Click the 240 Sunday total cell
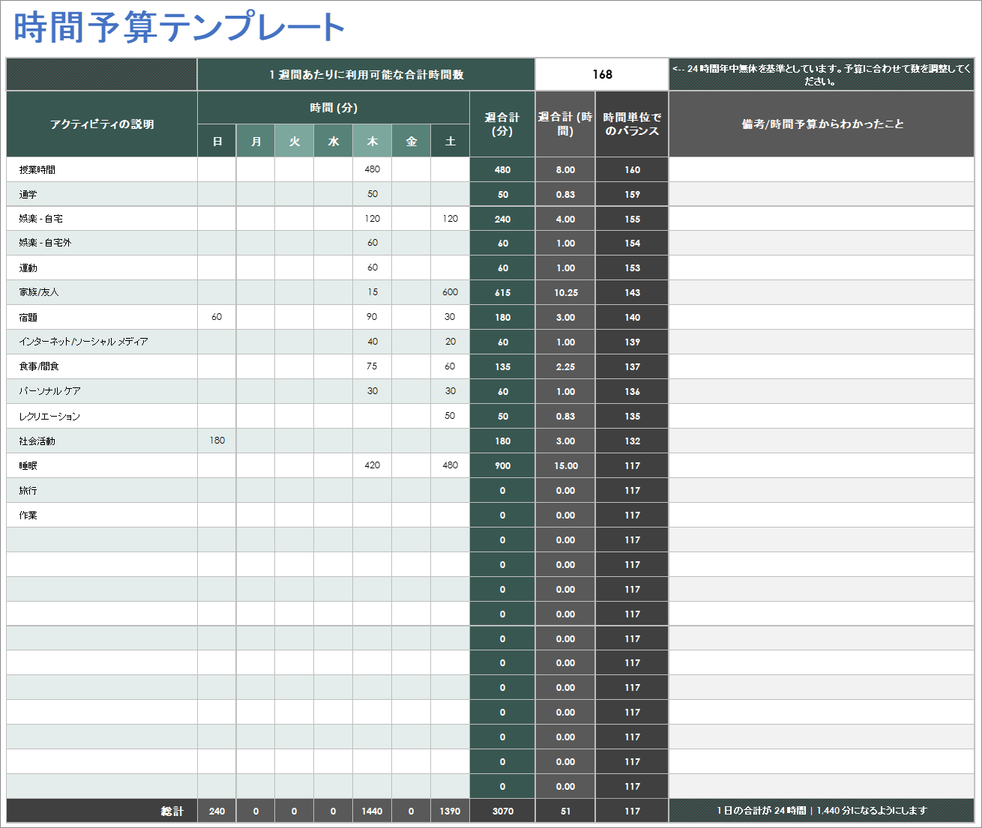The width and height of the screenshot is (982, 828). (x=217, y=811)
